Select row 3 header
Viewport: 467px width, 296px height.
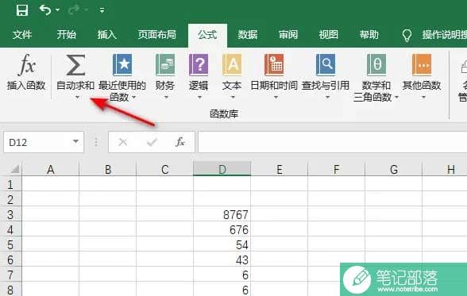[x=11, y=214]
